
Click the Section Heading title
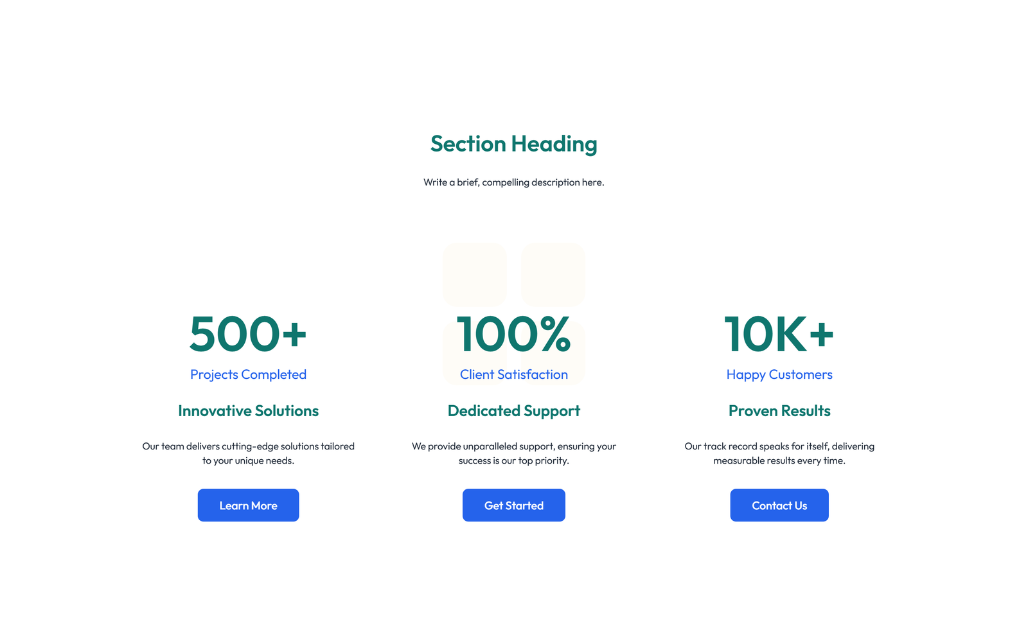click(513, 144)
